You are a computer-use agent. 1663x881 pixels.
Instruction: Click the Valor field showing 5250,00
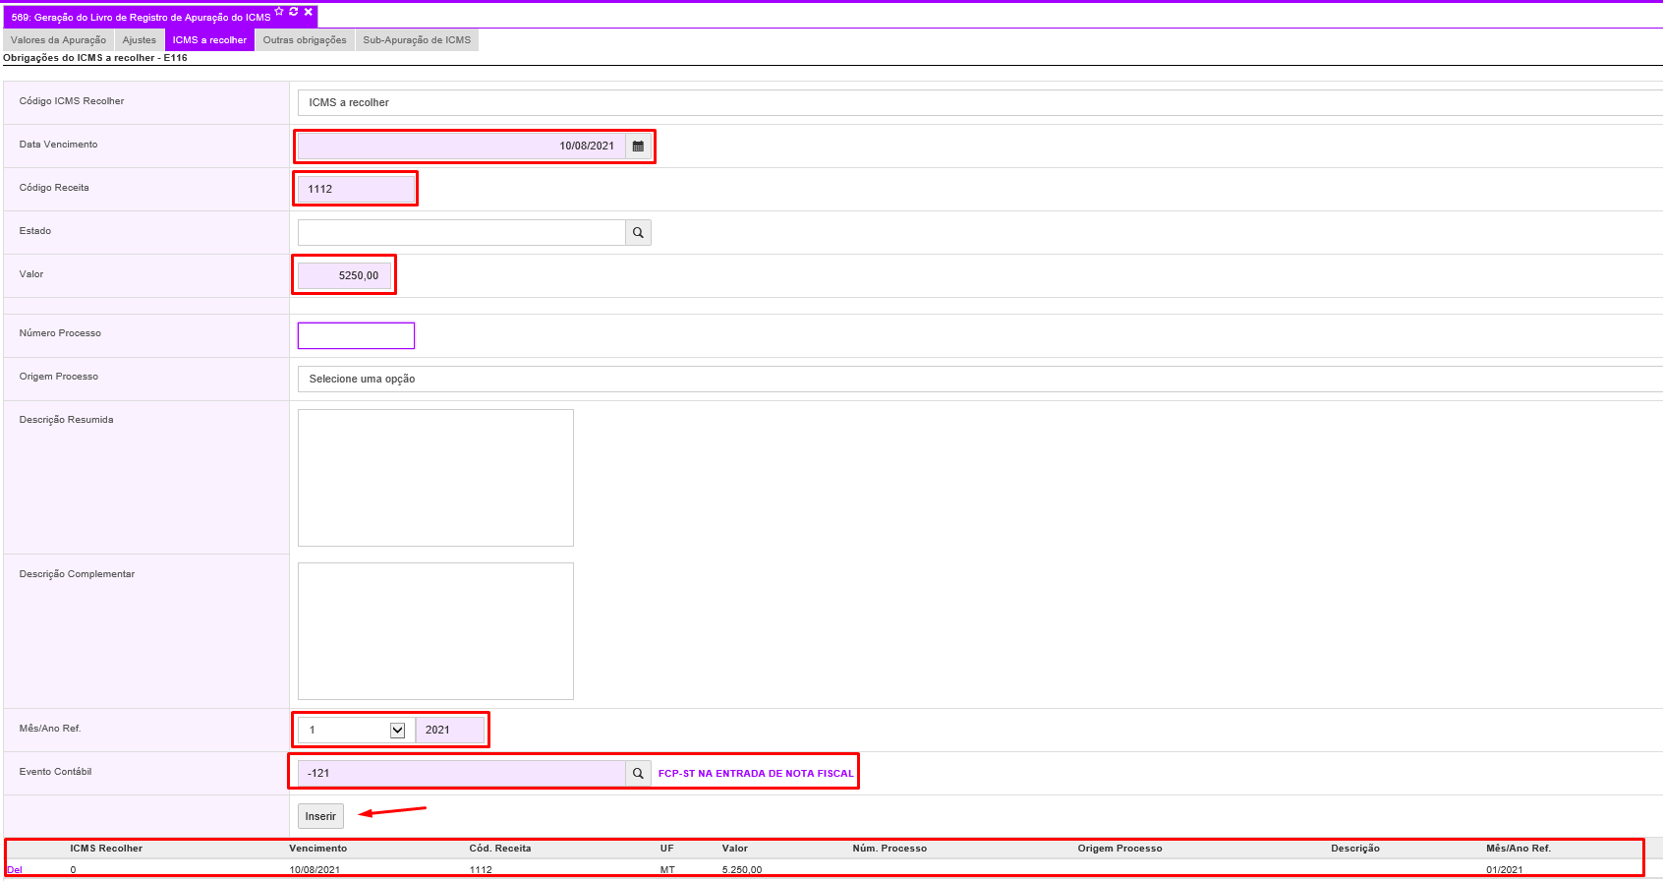pyautogui.click(x=344, y=275)
